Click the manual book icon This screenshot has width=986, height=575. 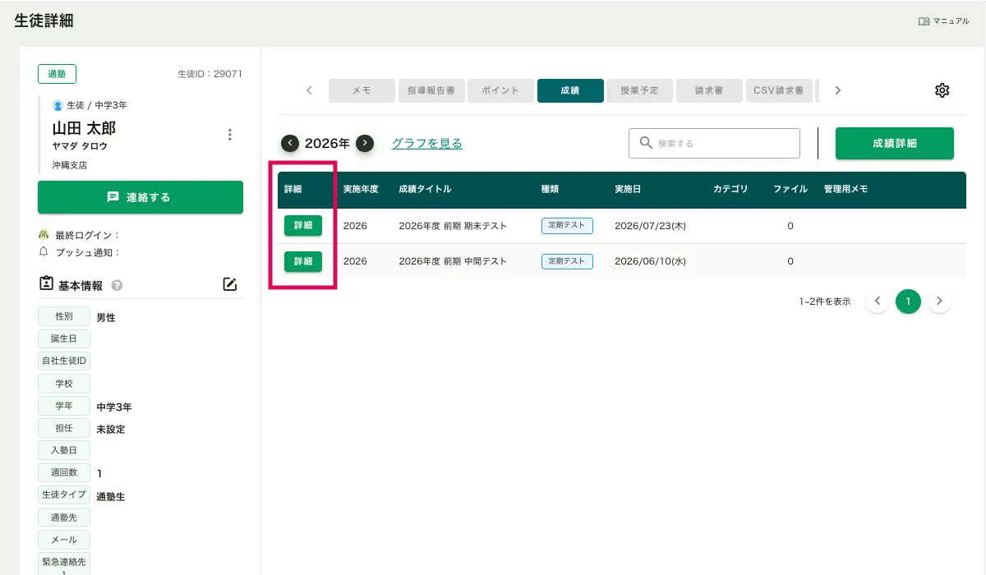pos(924,21)
